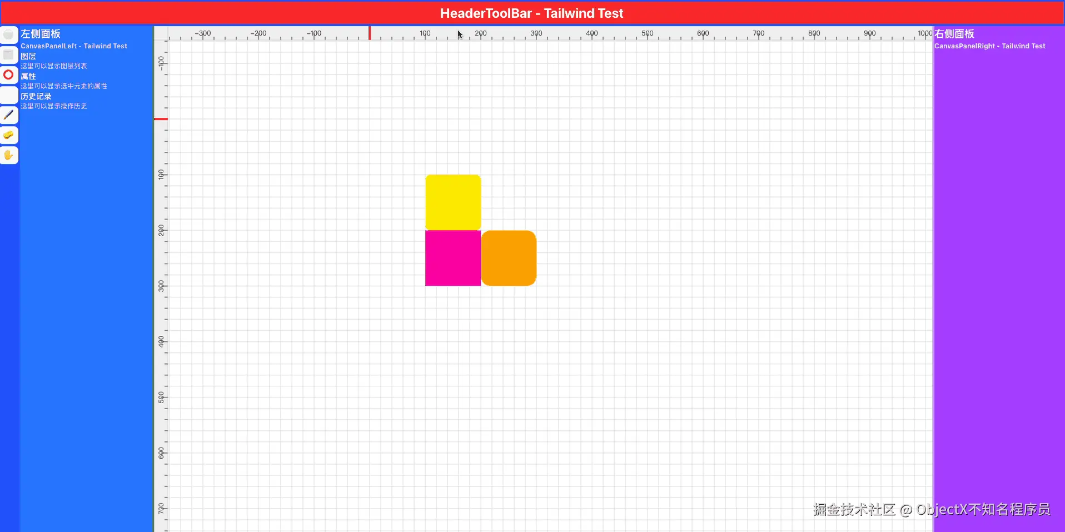The image size is (1065, 532).
Task: Click the HeaderToolBar title bar
Action: pos(532,13)
